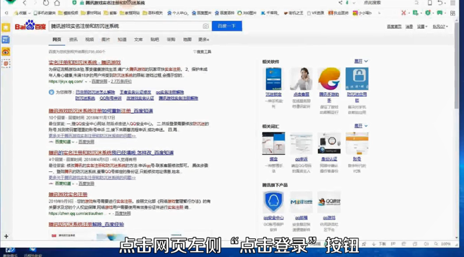Expand the 相关软件 section with 展开
464x257 pixels.
[x=361, y=61]
